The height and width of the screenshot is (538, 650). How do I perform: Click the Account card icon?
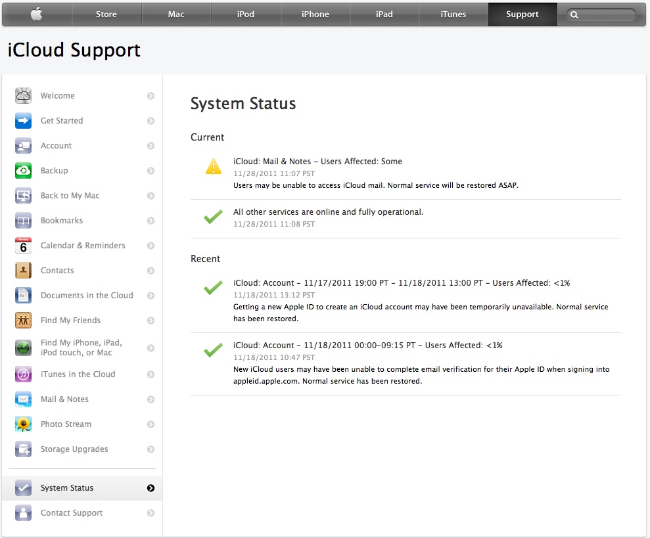pyautogui.click(x=23, y=145)
